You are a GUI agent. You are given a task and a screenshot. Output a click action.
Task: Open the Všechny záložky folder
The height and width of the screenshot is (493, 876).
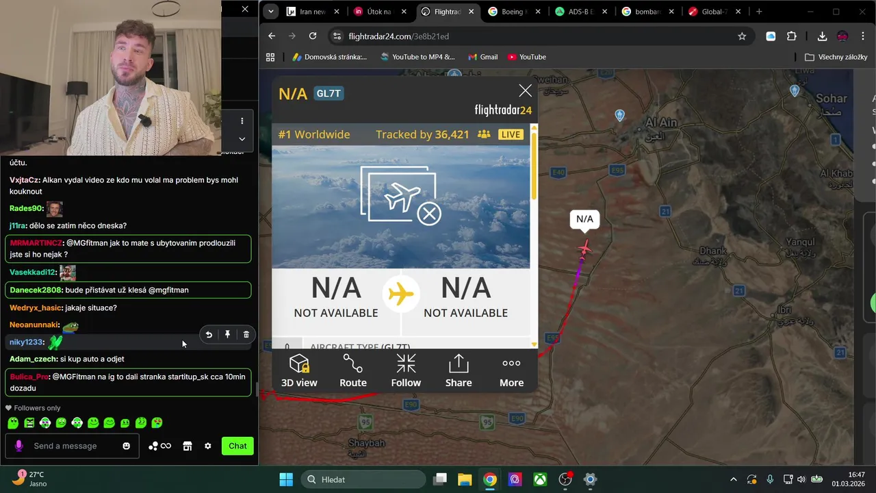click(836, 57)
